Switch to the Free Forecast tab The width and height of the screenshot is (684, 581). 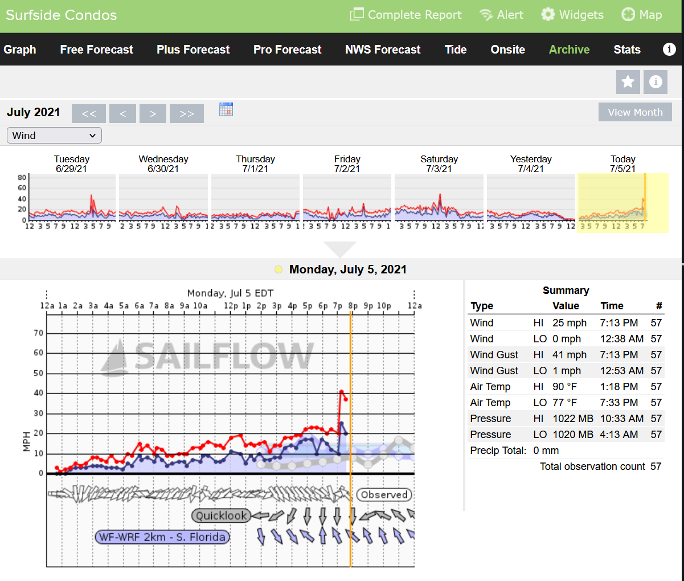click(x=96, y=50)
